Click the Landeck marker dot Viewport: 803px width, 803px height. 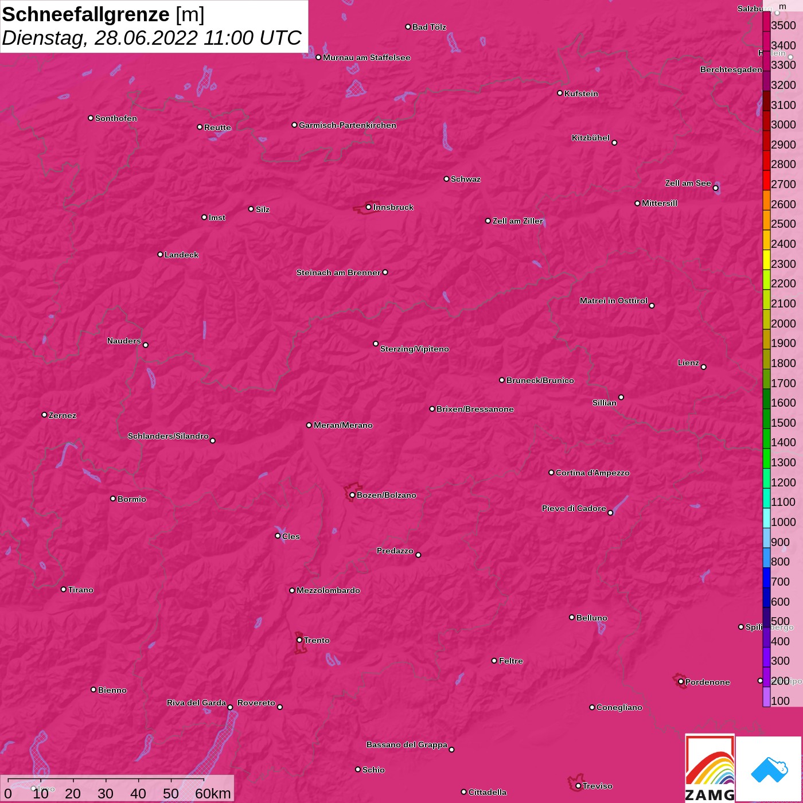[x=160, y=255]
